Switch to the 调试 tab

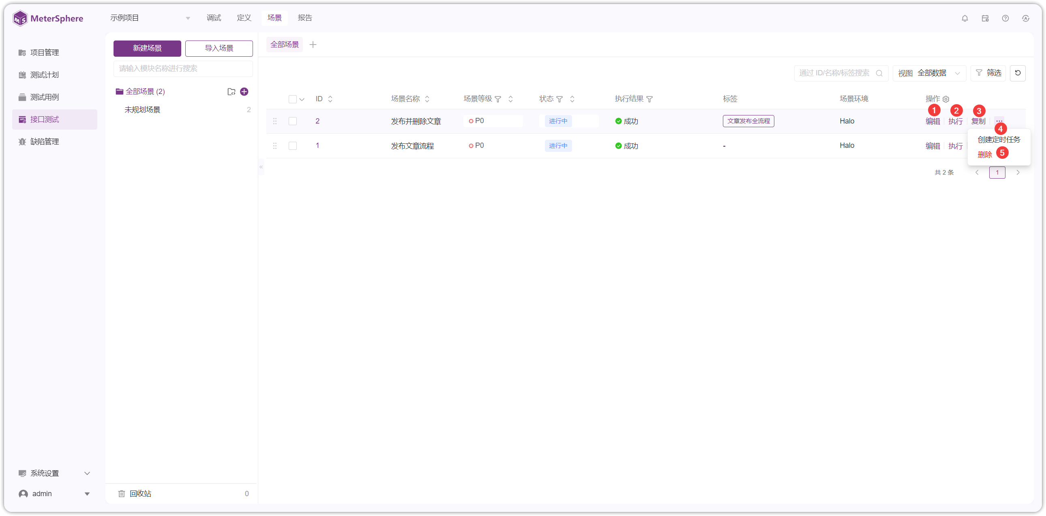coord(214,18)
